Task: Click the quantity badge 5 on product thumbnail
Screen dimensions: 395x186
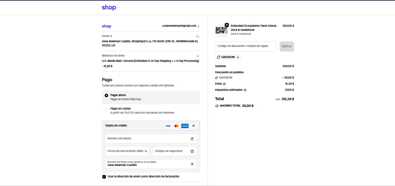Action: point(227,25)
